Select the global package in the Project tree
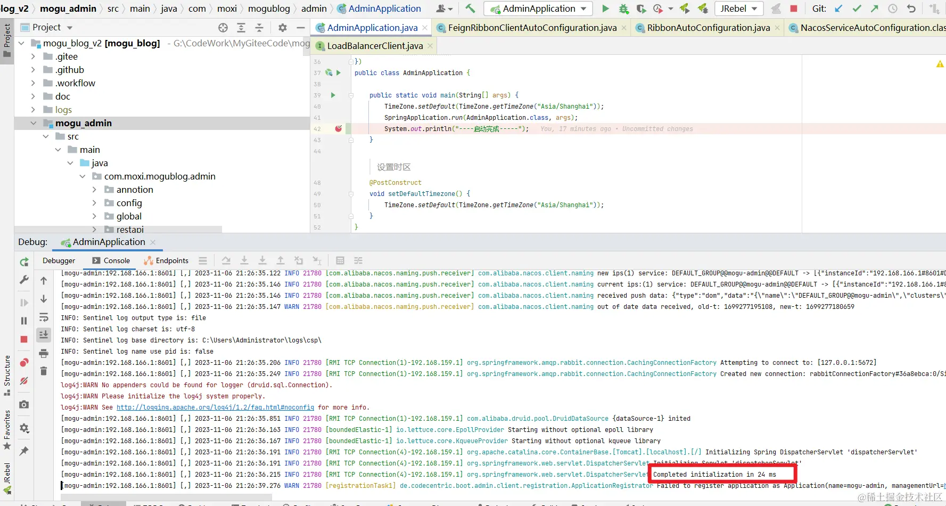This screenshot has height=506, width=946. (x=129, y=216)
